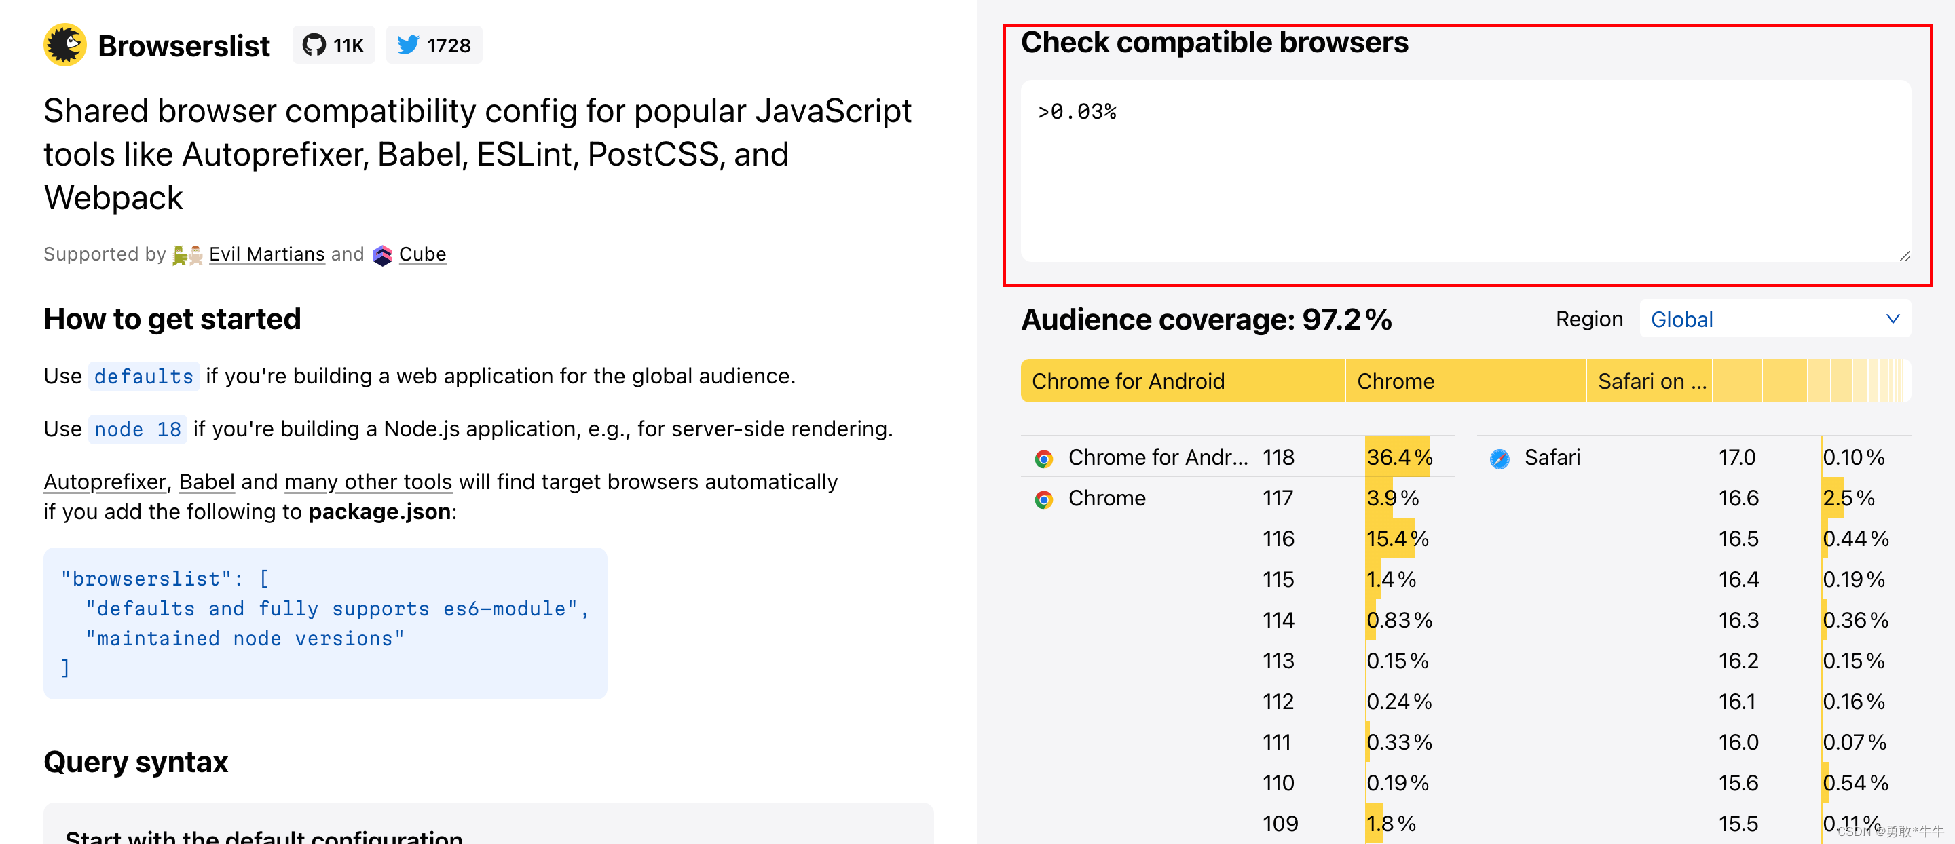
Task: Click Chrome version 115 row
Action: point(1237,579)
